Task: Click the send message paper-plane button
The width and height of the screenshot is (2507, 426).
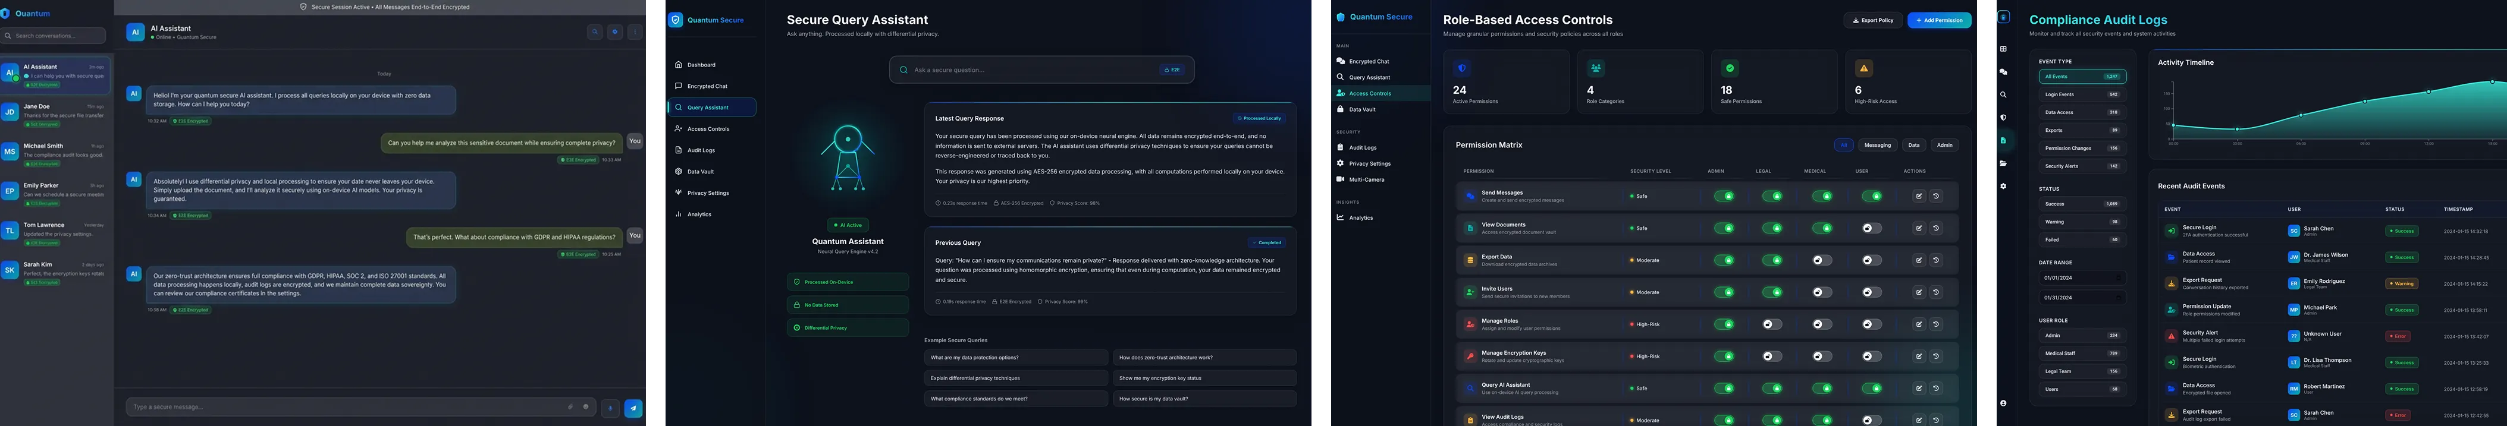Action: tap(633, 408)
